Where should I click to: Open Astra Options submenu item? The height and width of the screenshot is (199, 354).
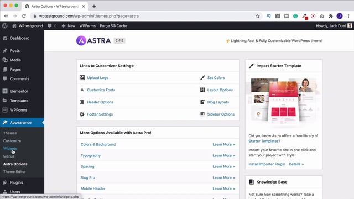click(x=15, y=164)
